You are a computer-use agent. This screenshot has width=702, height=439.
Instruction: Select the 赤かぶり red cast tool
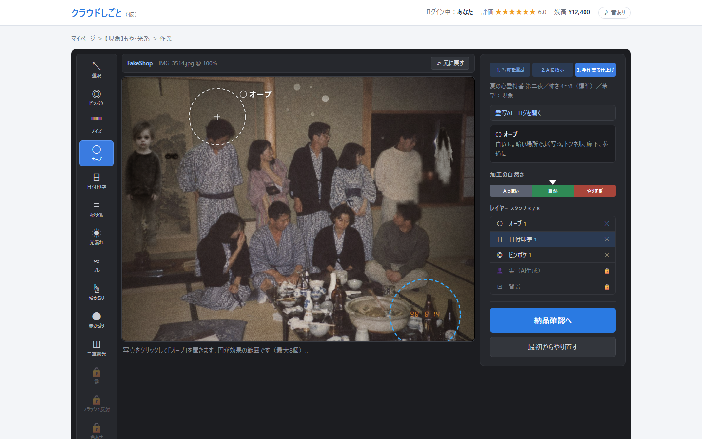[97, 320]
